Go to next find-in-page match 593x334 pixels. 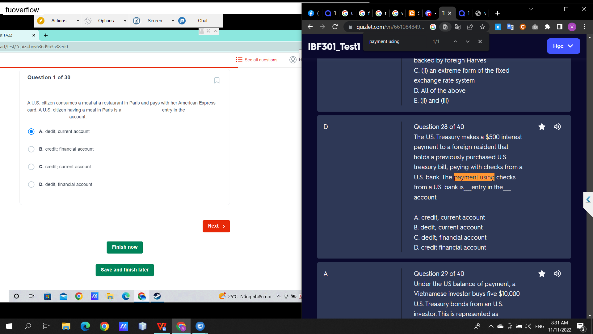pyautogui.click(x=468, y=41)
